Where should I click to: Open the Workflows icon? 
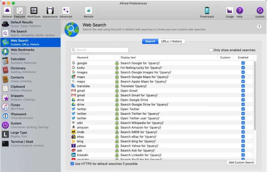[x=34, y=11]
